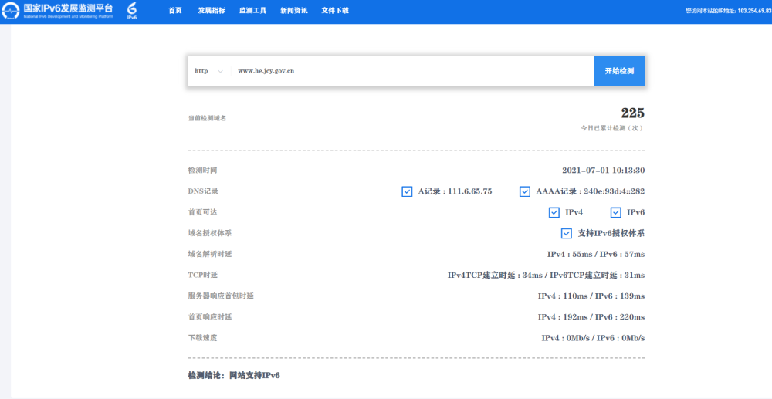Click the 225 daily detection count
The height and width of the screenshot is (399, 772).
(x=632, y=113)
